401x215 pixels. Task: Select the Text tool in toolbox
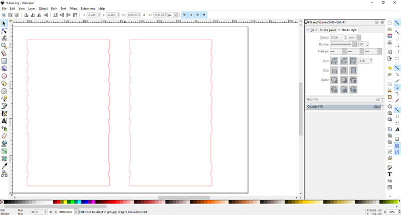[4, 121]
